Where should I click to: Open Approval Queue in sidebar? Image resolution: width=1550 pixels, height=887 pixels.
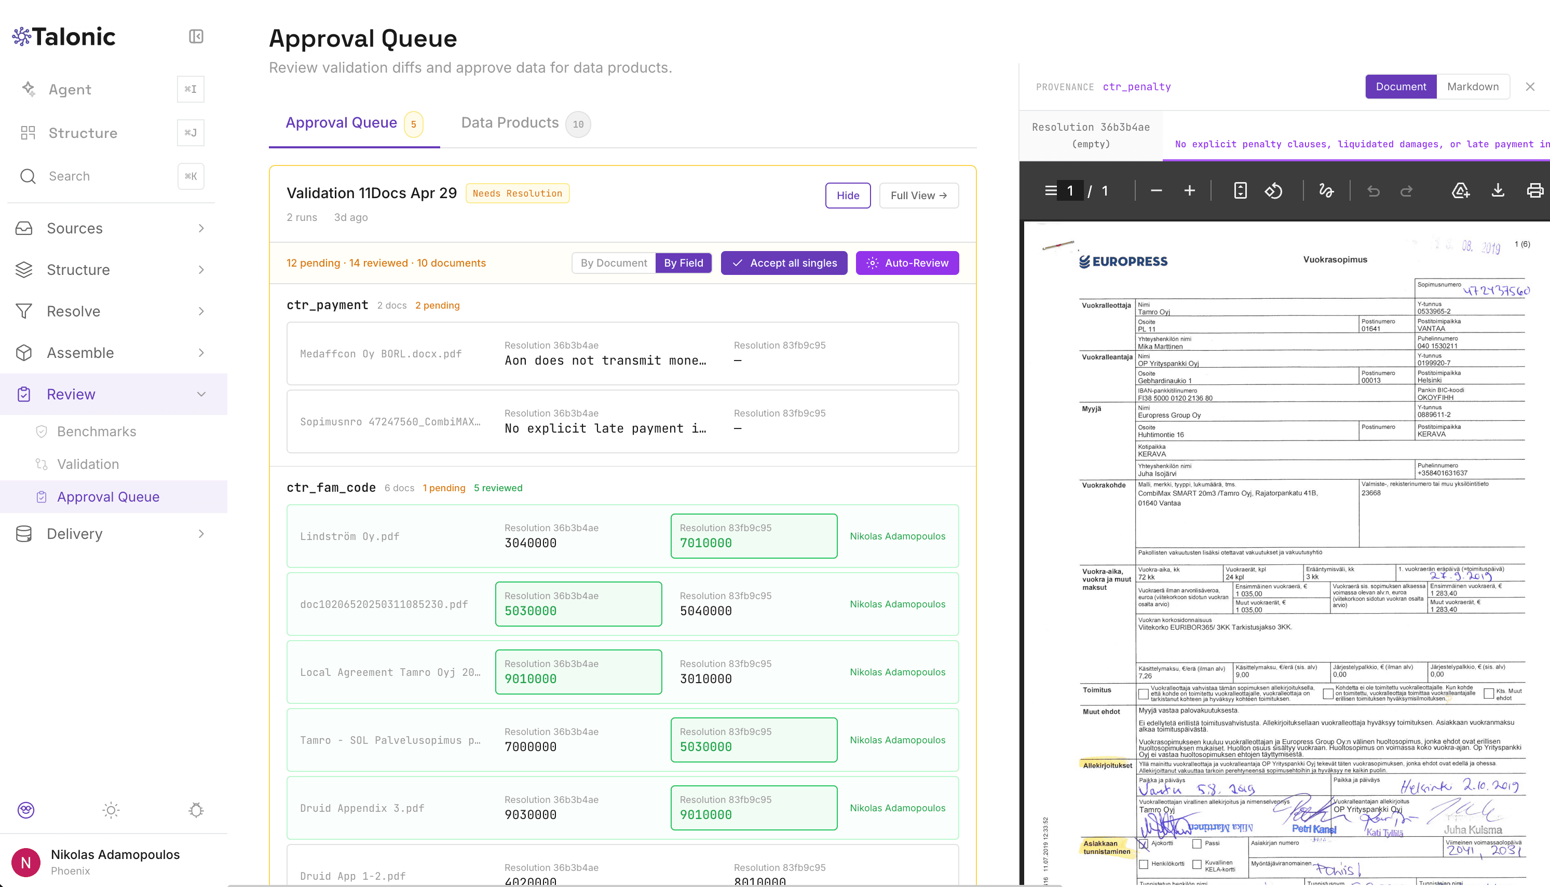tap(113, 496)
